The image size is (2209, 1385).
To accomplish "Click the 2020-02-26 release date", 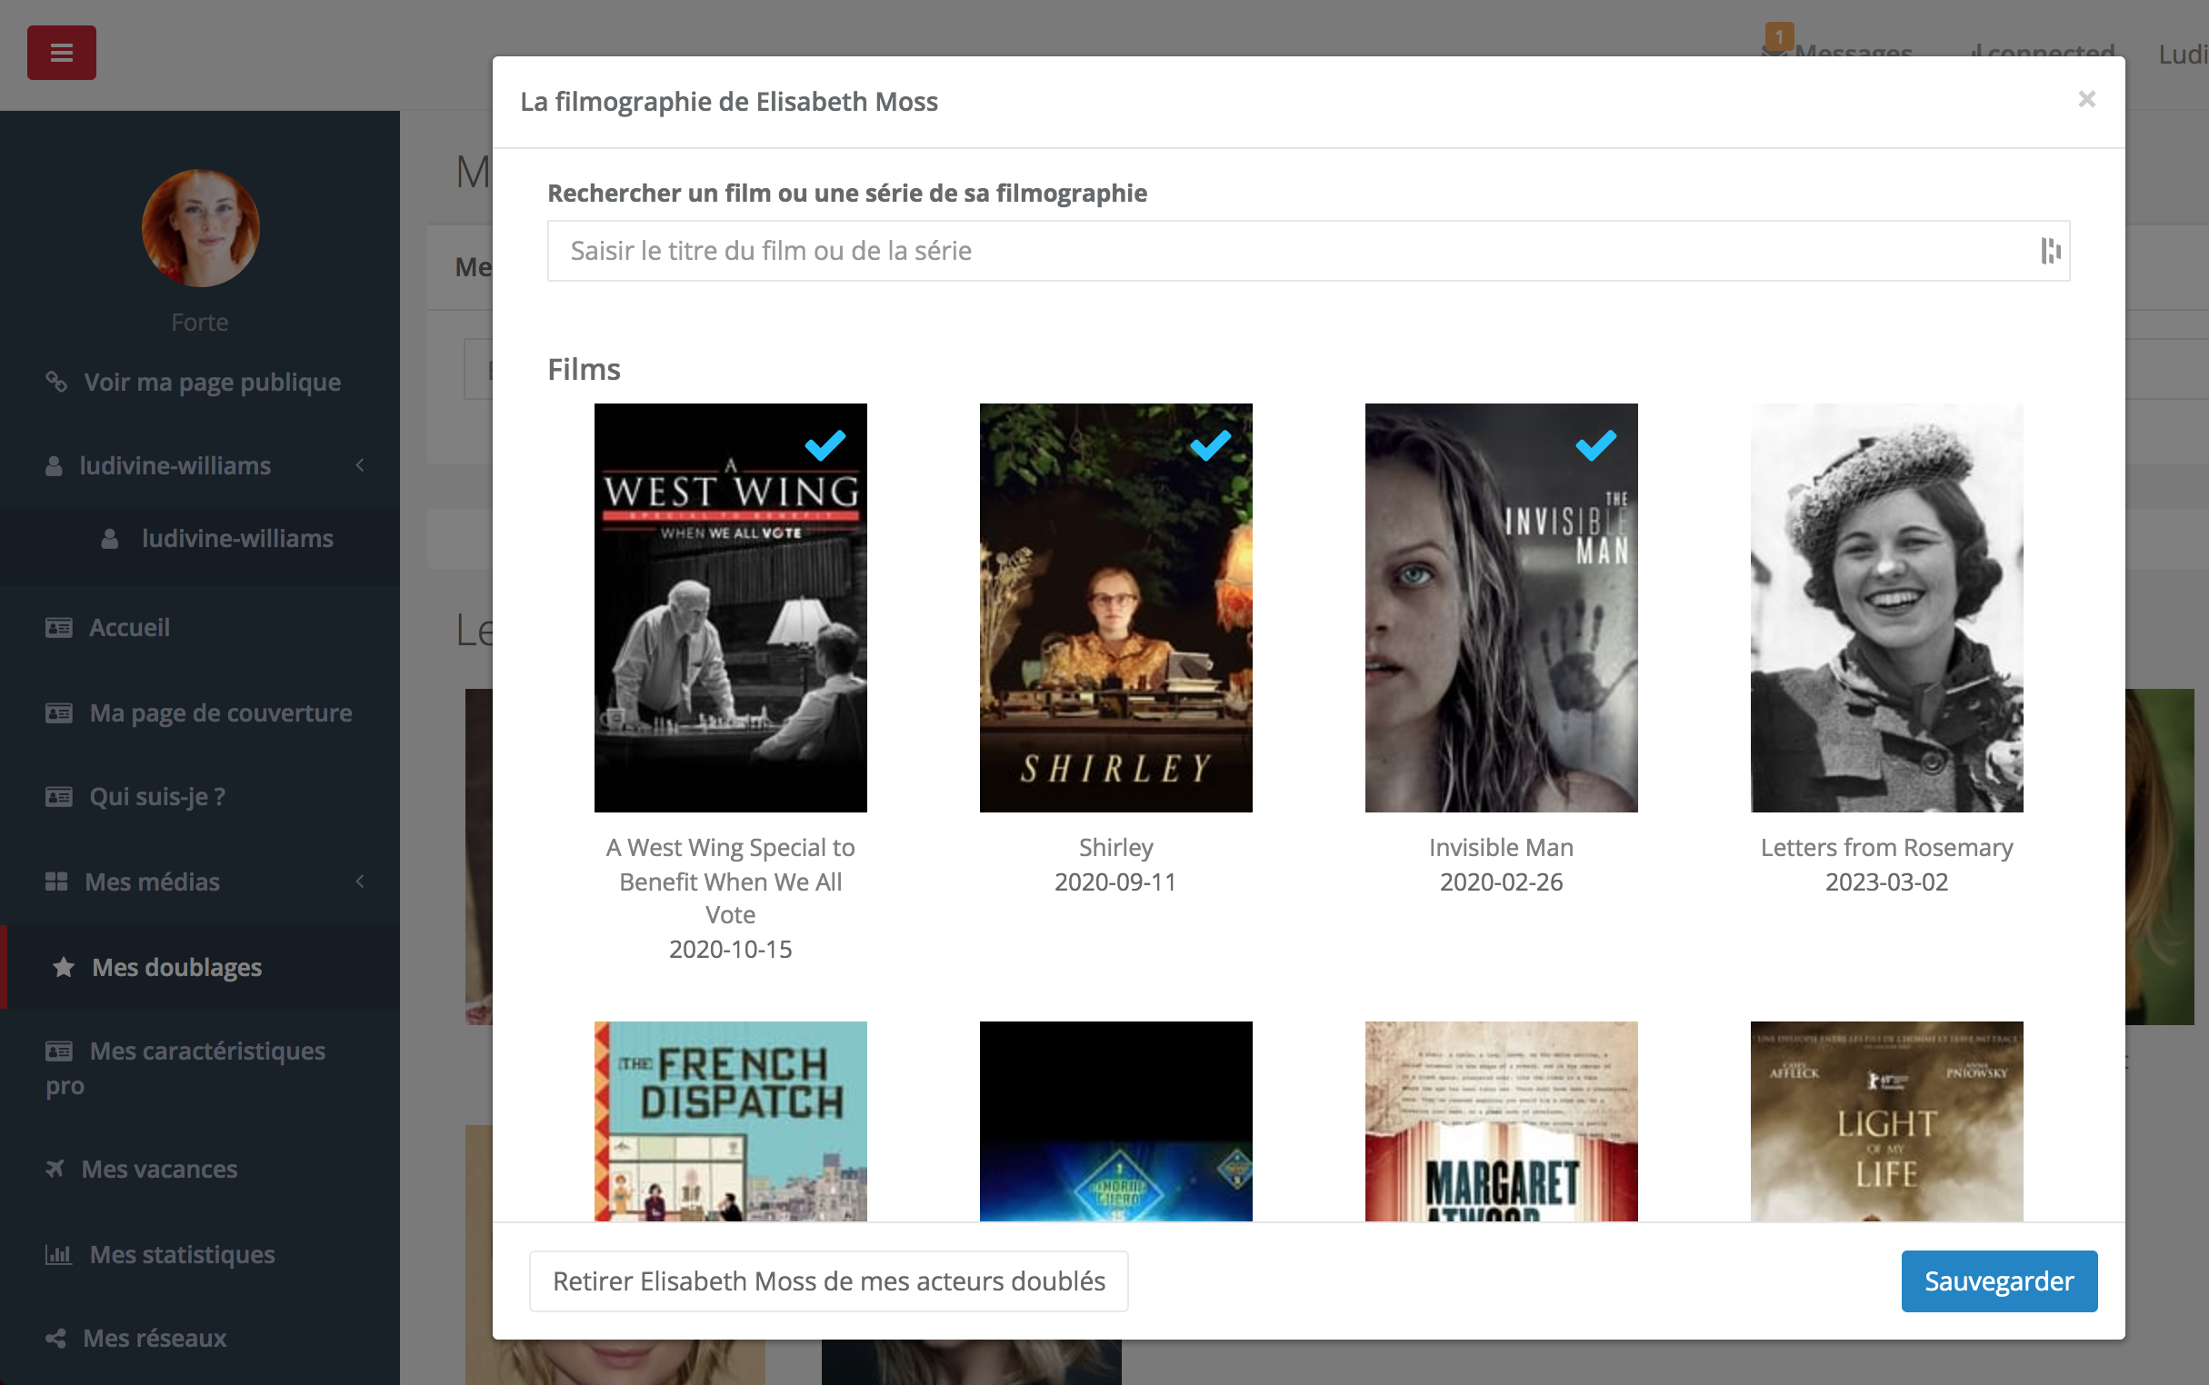I will (1501, 882).
